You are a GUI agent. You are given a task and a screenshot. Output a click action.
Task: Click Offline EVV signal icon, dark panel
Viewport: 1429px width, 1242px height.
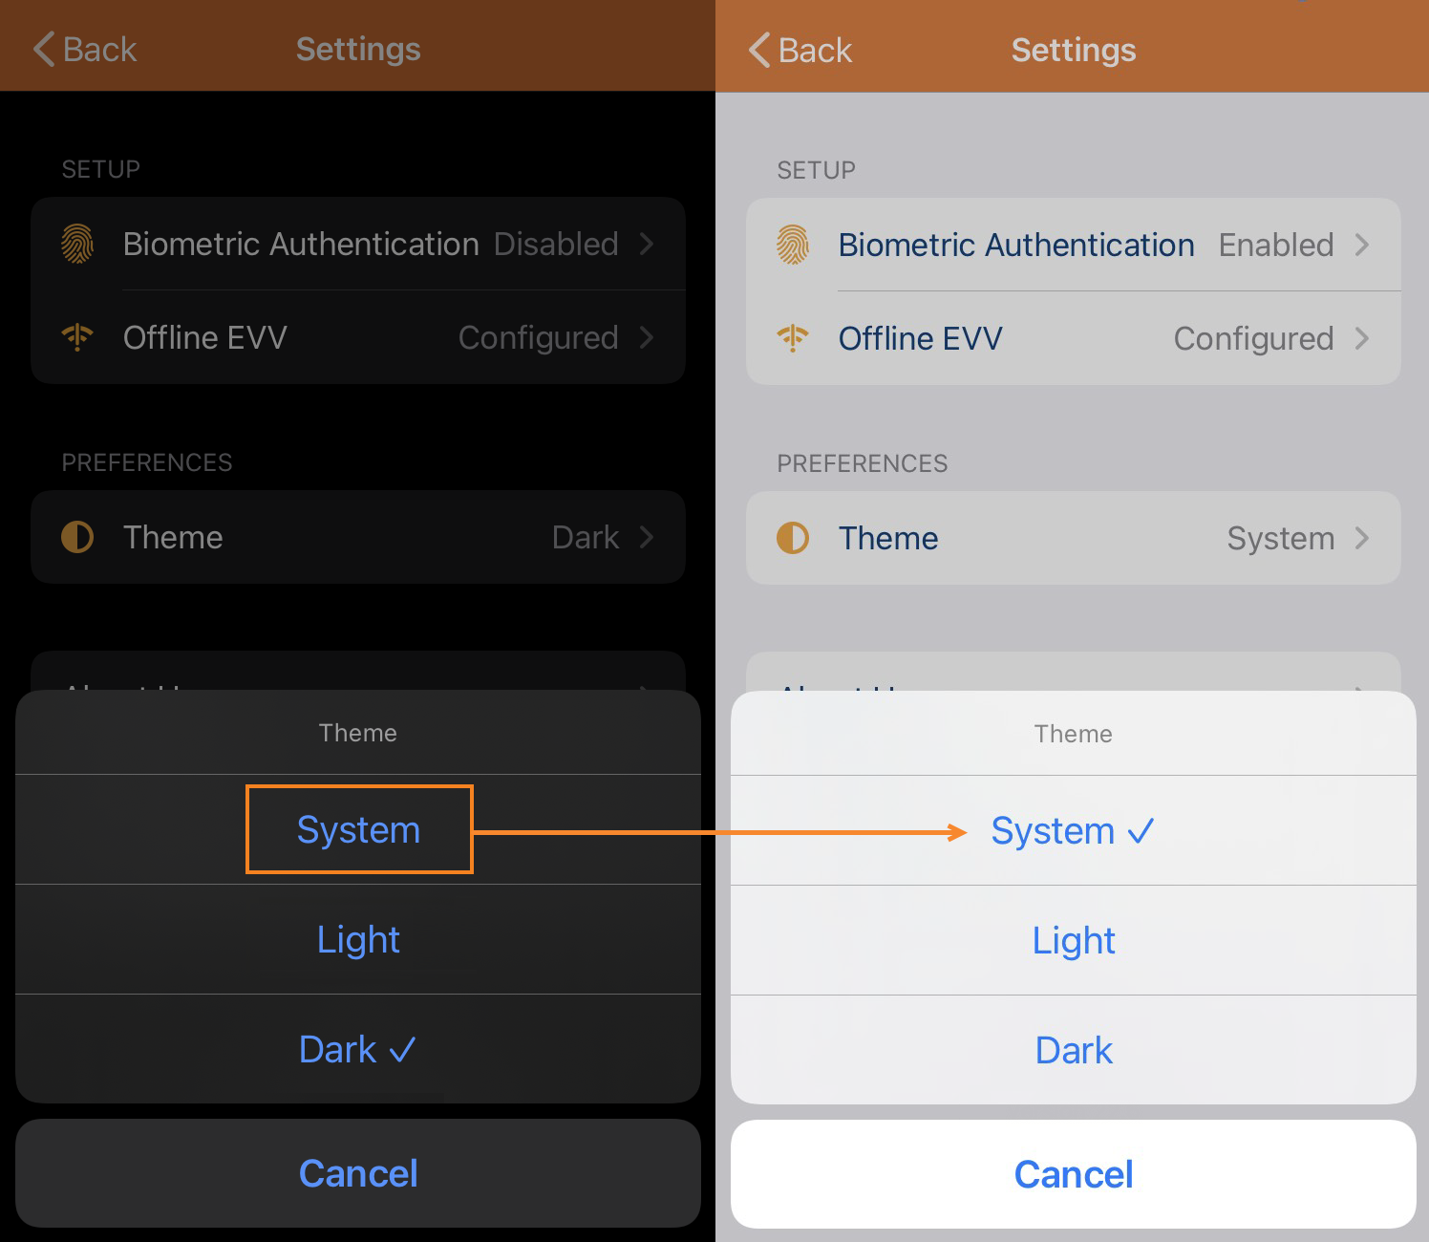pyautogui.click(x=77, y=337)
